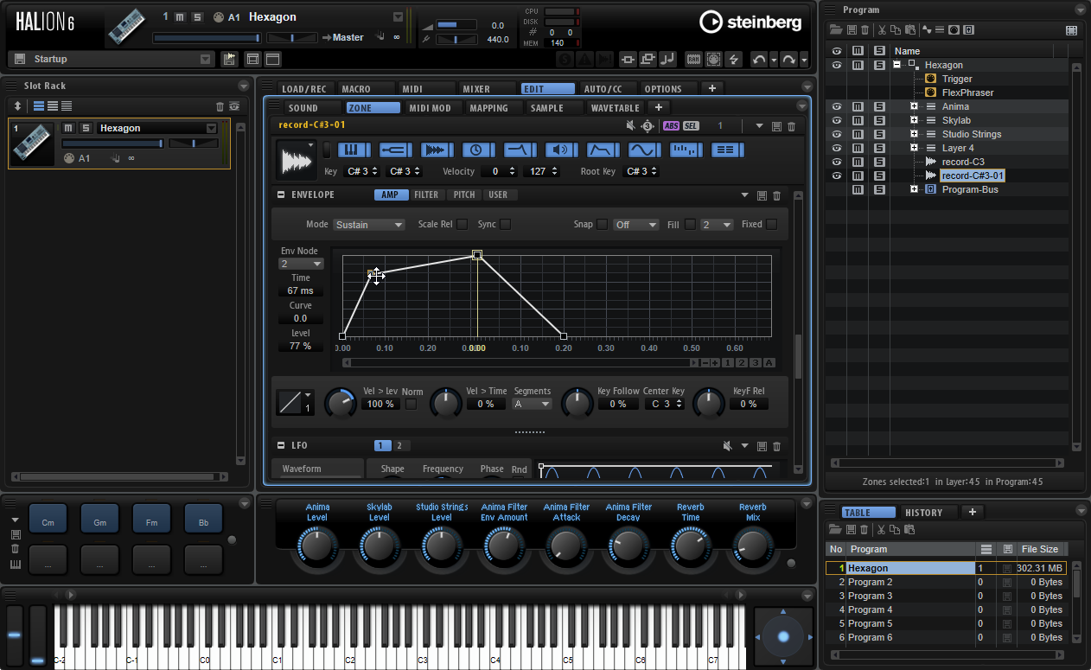Screen dimensions: 1091x670
Task: Mute the Skylab layer in Program tree
Action: point(858,120)
